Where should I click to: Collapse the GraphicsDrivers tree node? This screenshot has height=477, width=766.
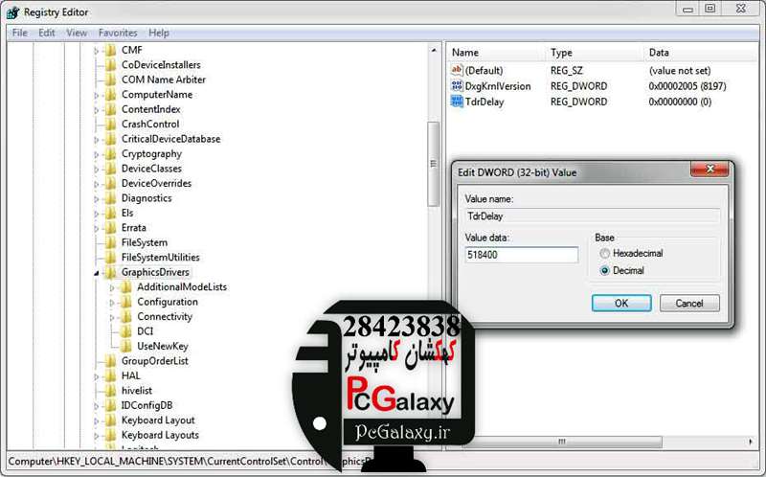click(x=97, y=273)
